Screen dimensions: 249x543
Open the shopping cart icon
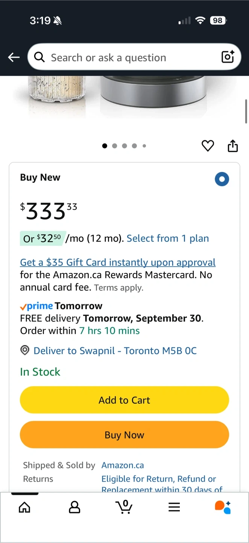(x=124, y=507)
